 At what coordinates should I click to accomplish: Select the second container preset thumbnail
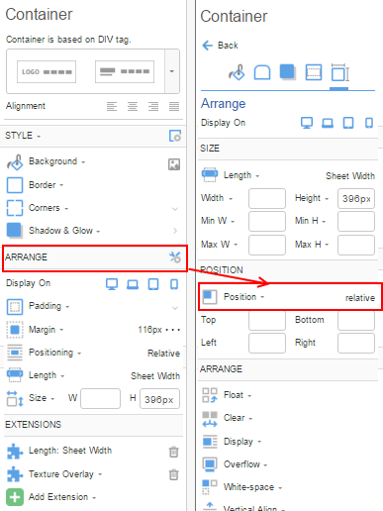click(125, 71)
